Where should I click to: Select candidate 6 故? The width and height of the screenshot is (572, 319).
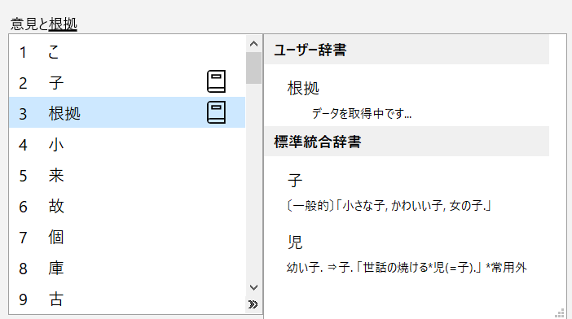coord(127,207)
